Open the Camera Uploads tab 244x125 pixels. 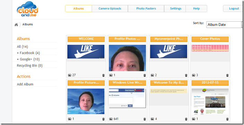[x=110, y=9]
